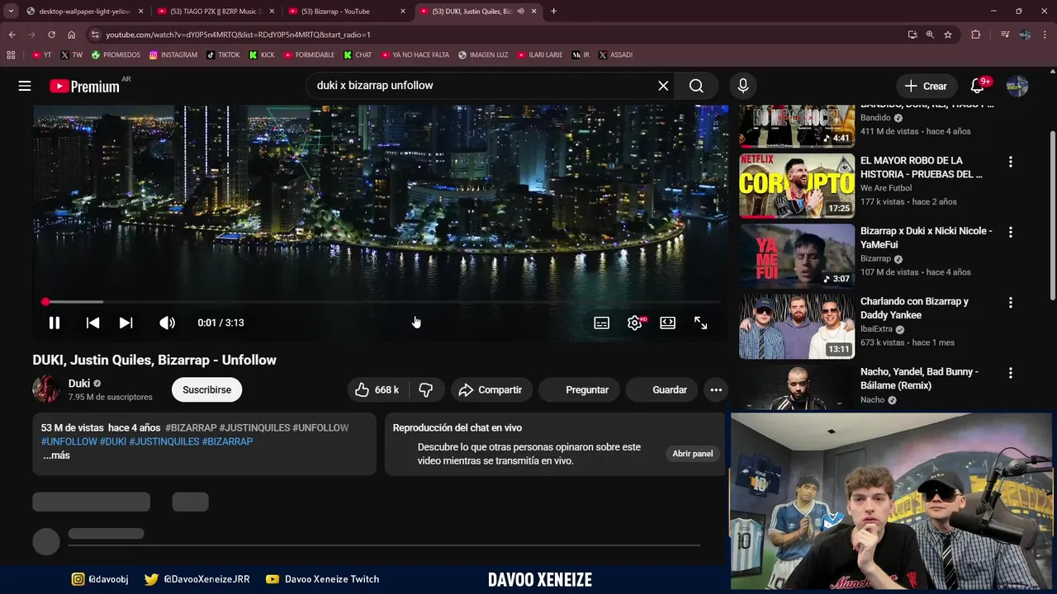
Task: Switch to TIAGO PZK BZRP Music tab
Action: [x=215, y=12]
